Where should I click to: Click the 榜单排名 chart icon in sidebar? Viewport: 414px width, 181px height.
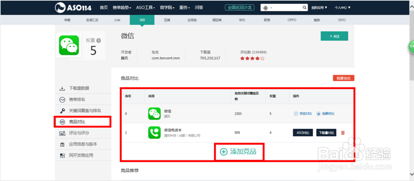pos(62,100)
